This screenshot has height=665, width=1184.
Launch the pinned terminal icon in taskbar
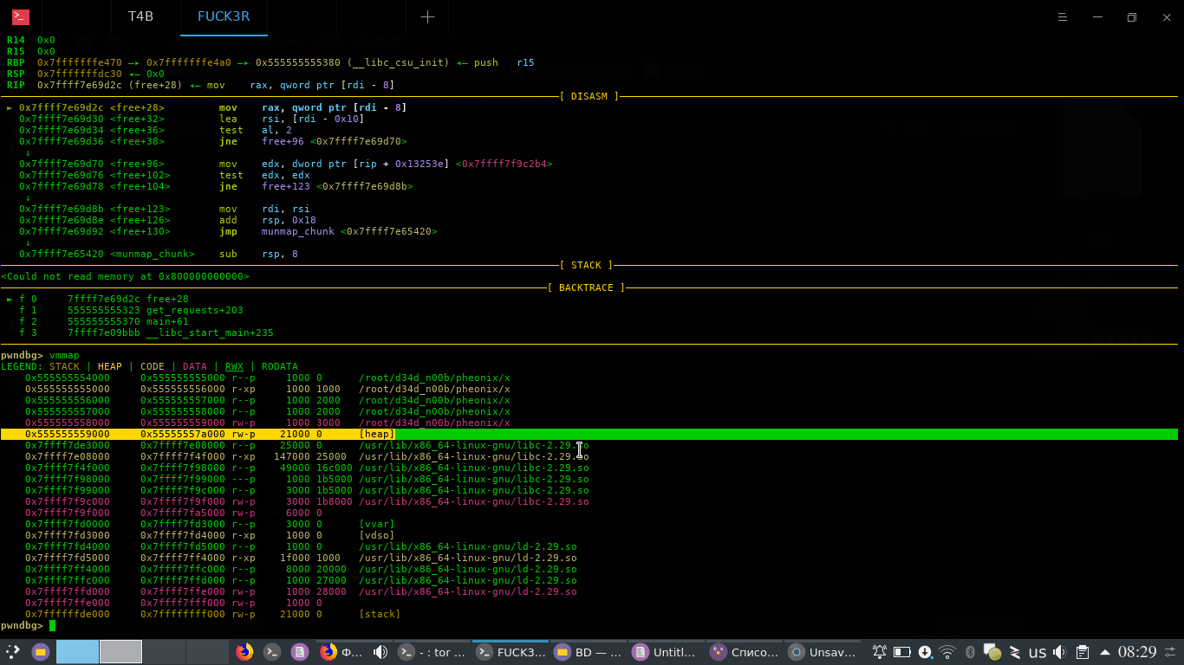point(271,652)
